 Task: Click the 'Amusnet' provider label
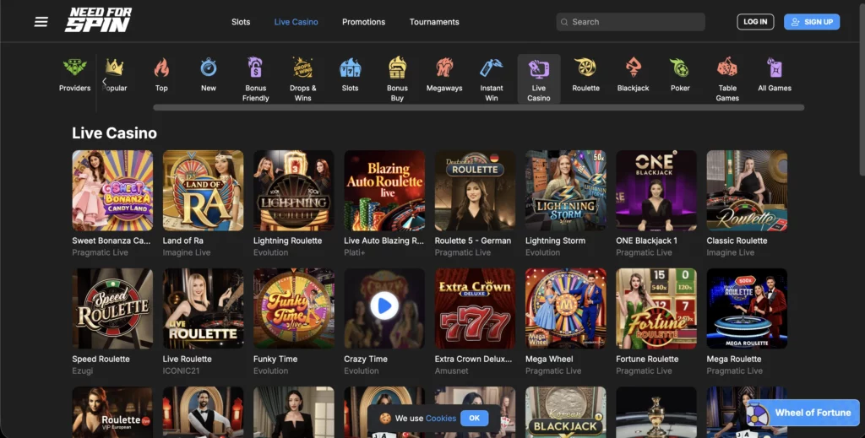pos(451,370)
